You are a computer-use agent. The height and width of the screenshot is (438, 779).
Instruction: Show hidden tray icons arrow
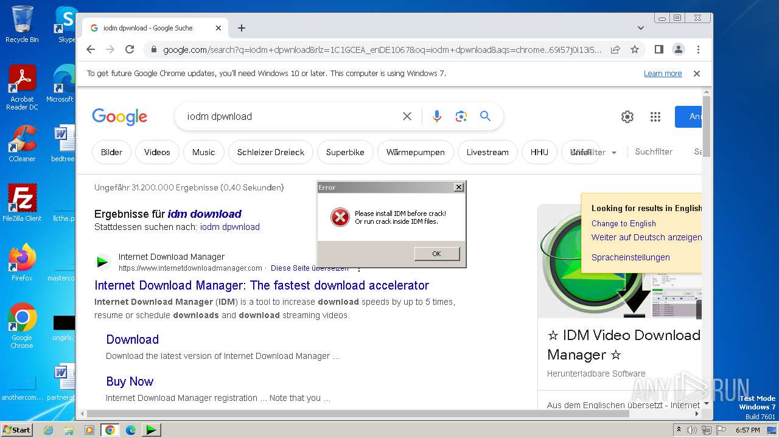679,430
